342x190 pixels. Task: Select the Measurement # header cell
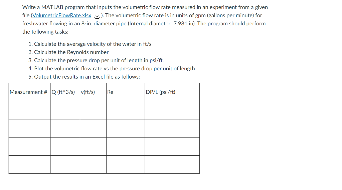pos(30,92)
